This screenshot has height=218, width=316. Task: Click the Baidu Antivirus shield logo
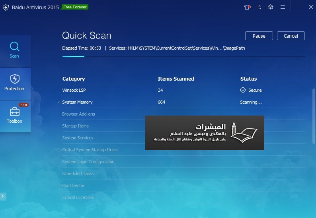click(6, 7)
